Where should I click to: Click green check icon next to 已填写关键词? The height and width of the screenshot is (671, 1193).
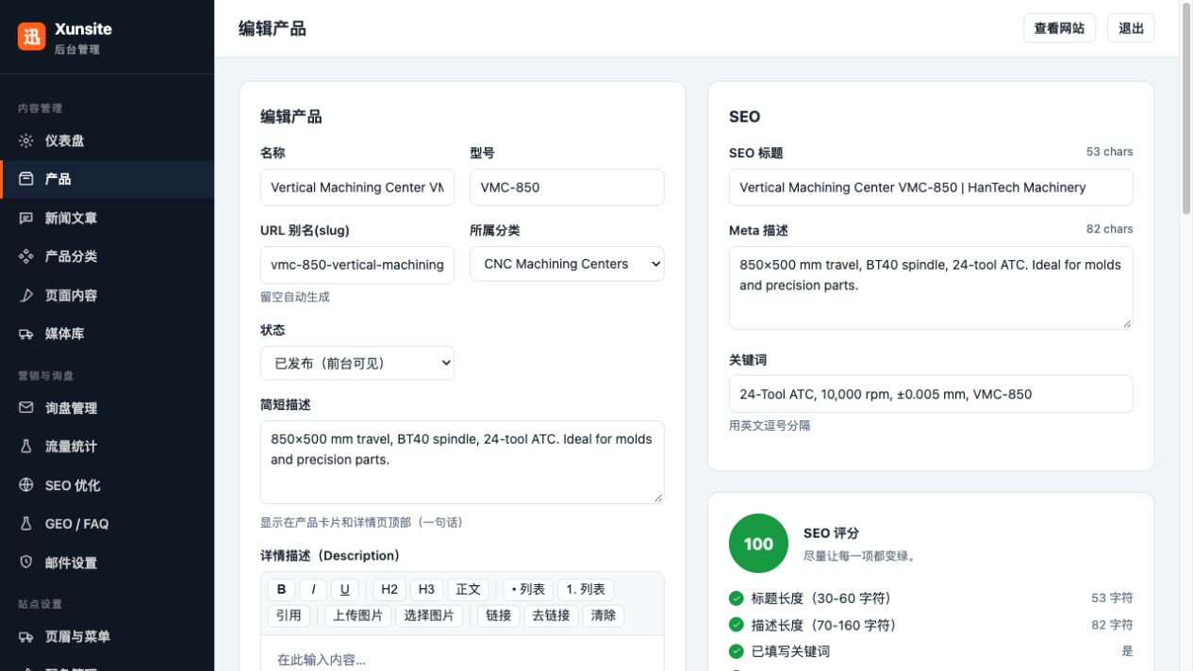737,651
